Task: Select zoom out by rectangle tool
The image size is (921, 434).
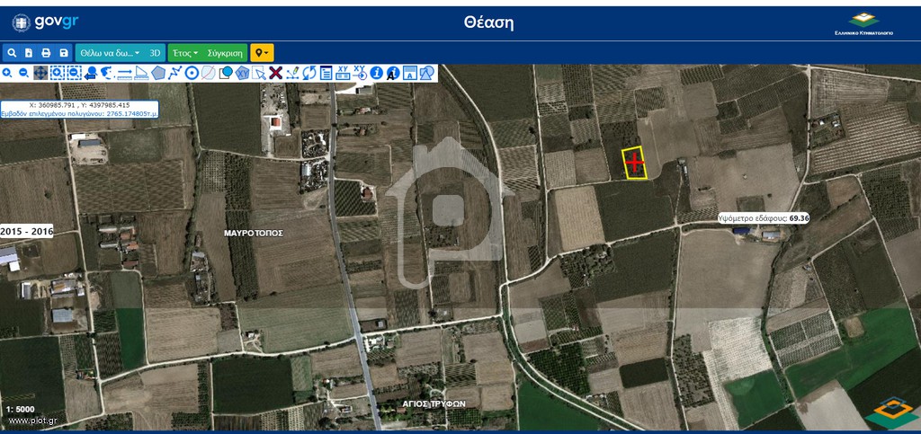Action: [x=74, y=73]
